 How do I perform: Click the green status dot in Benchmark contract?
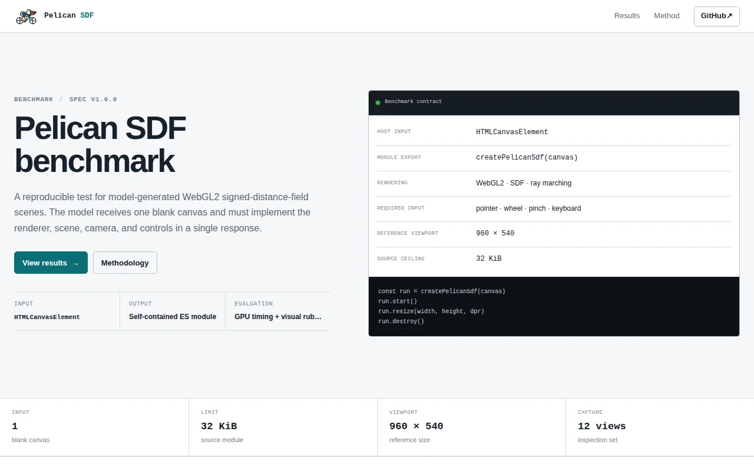point(378,102)
